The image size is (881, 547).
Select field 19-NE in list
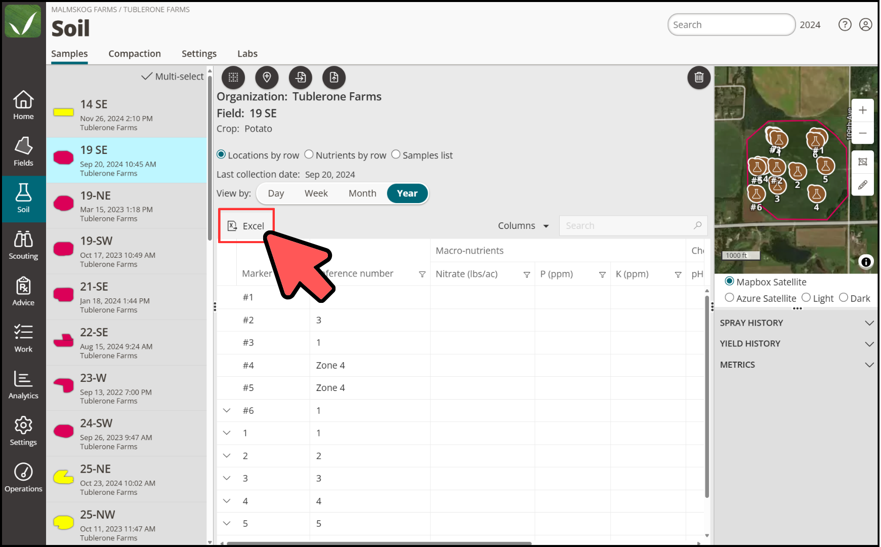(x=127, y=206)
